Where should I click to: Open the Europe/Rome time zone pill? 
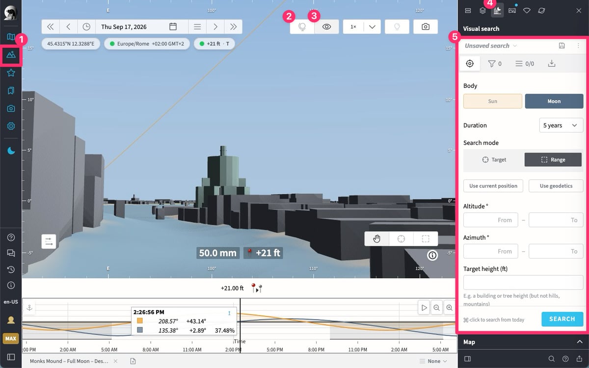pyautogui.click(x=147, y=44)
